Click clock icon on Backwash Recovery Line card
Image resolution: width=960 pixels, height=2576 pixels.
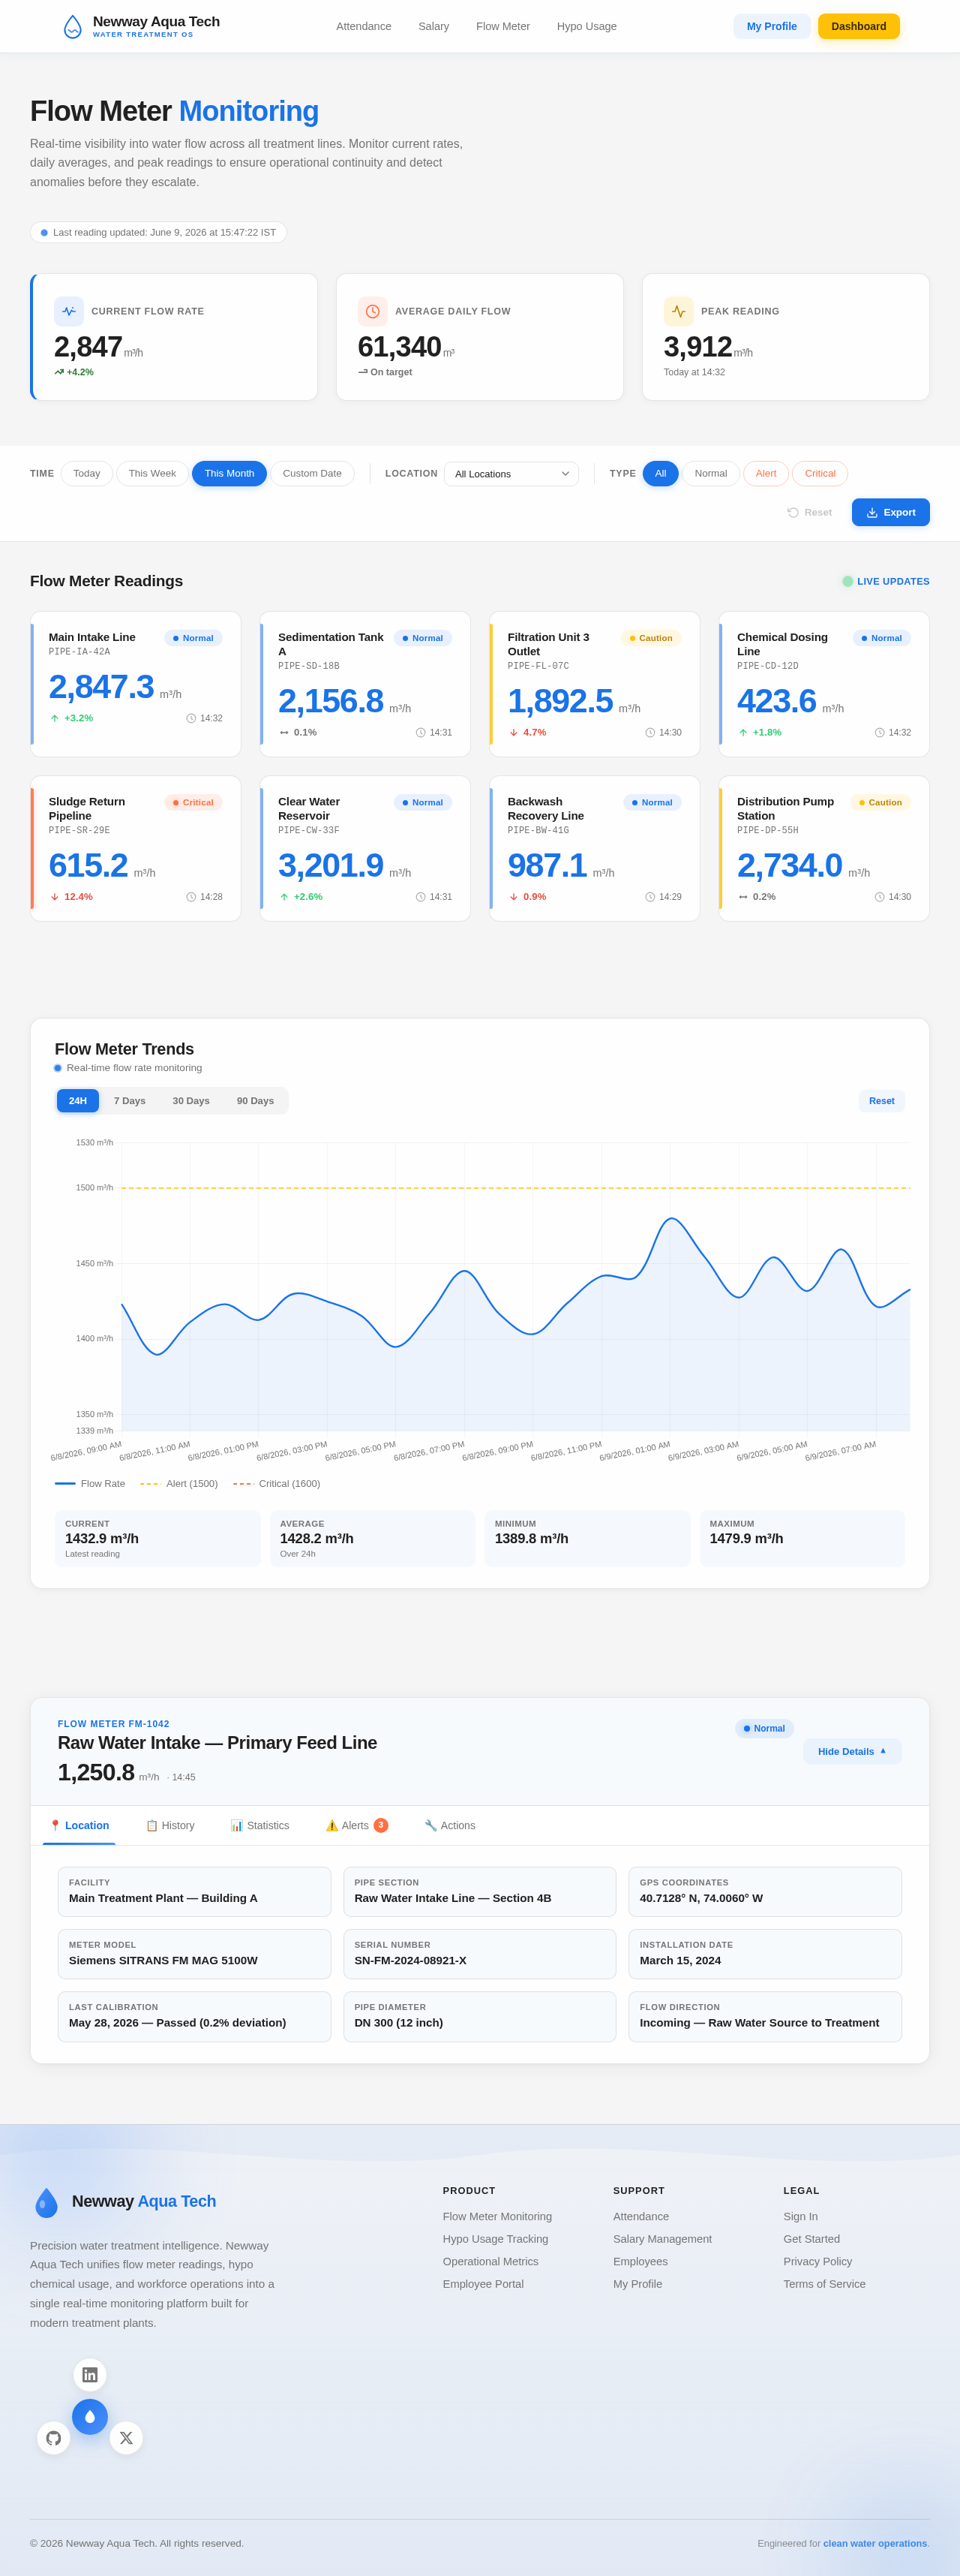tap(649, 896)
